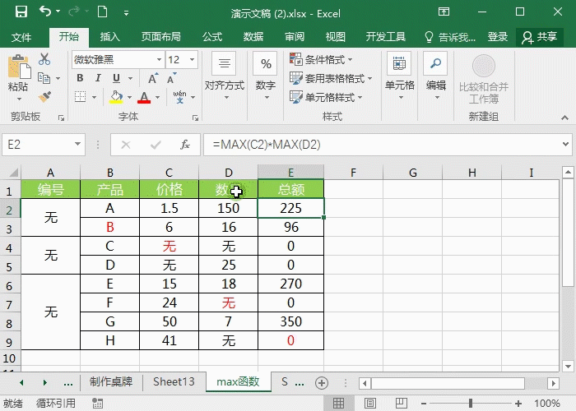
Task: Click the Save icon in the title bar
Action: tap(21, 12)
